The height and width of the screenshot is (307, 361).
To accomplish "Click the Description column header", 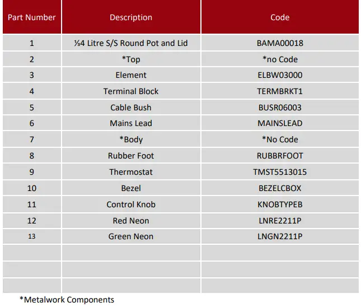I will coord(131,17).
